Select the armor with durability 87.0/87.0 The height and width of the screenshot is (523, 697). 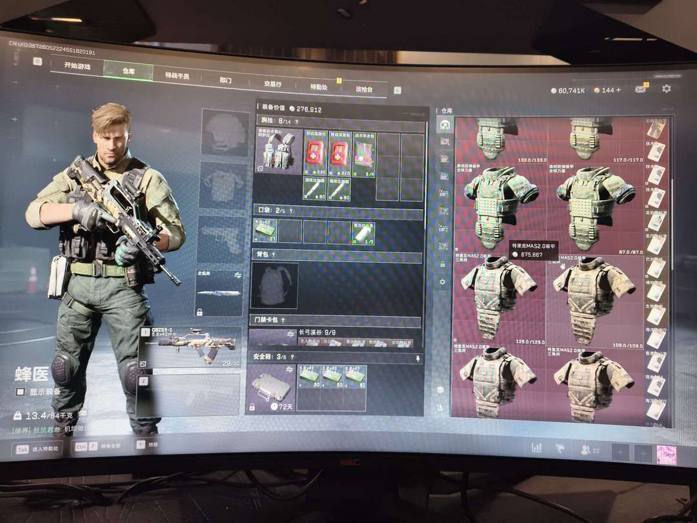click(596, 209)
